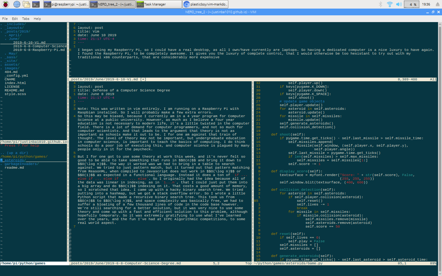The image size is (442, 276).
Task: Click the Bluetooth tray icon
Action: pos(380,4)
